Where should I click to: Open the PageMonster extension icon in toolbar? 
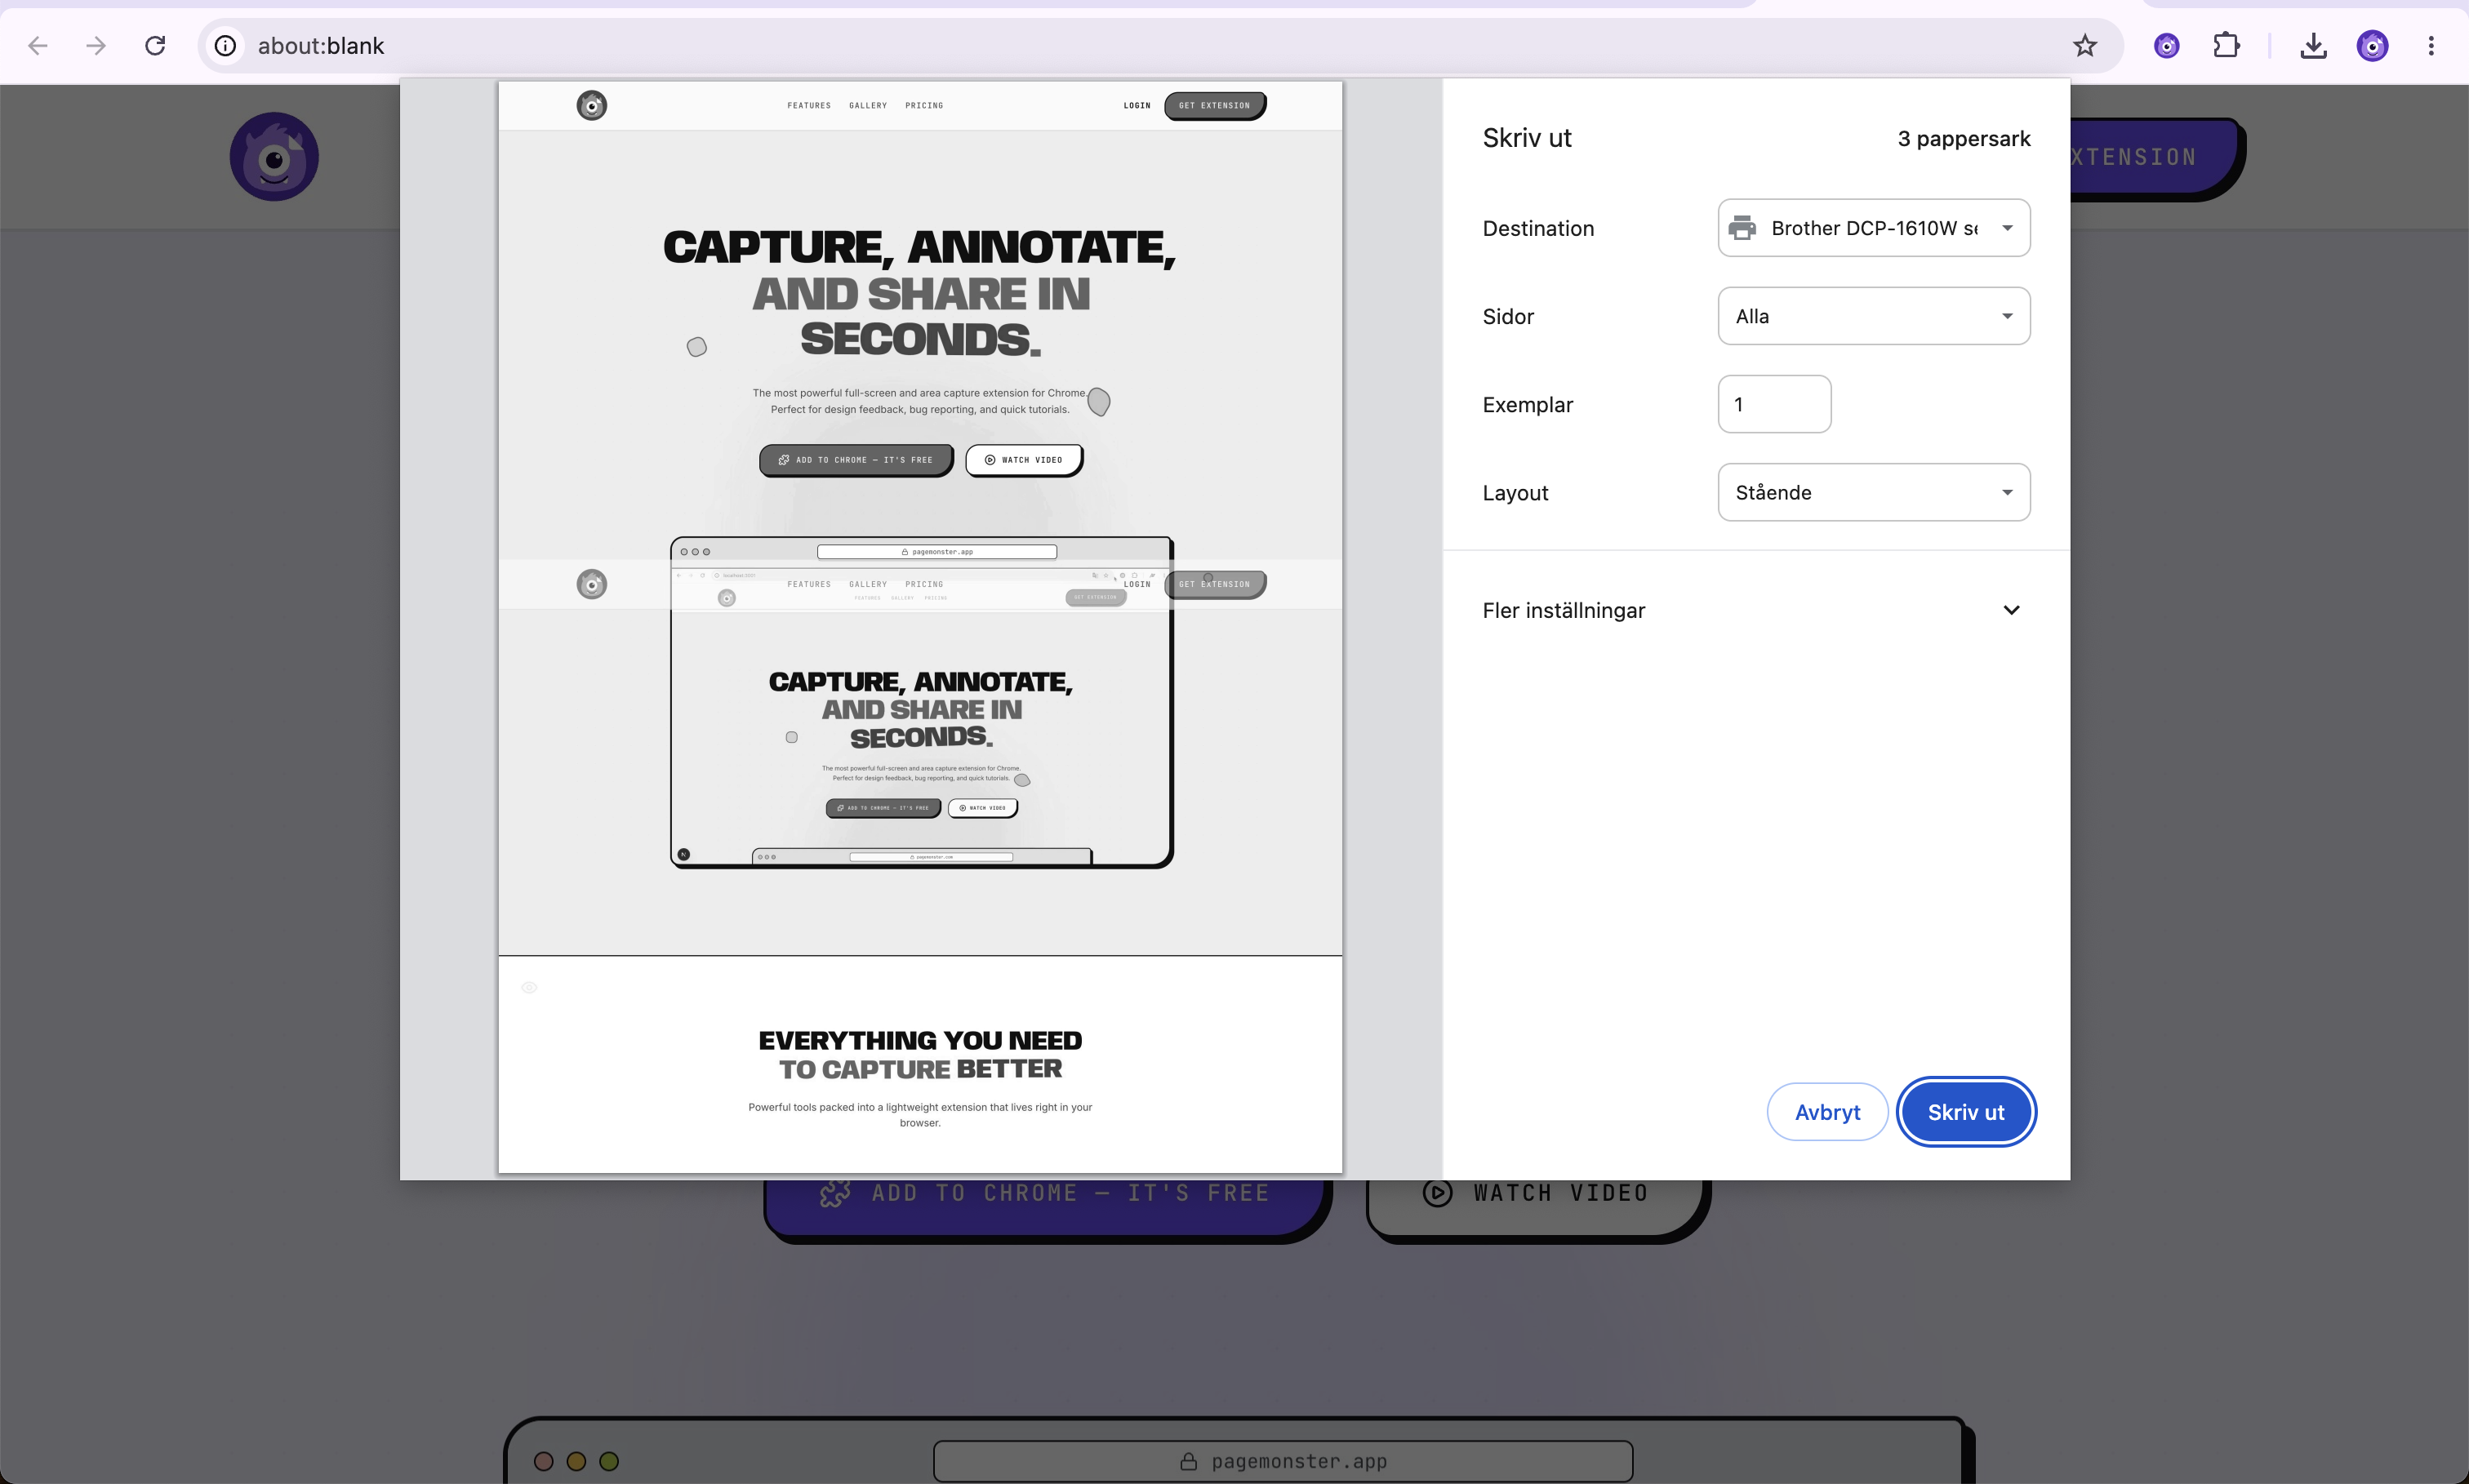(x=2167, y=46)
